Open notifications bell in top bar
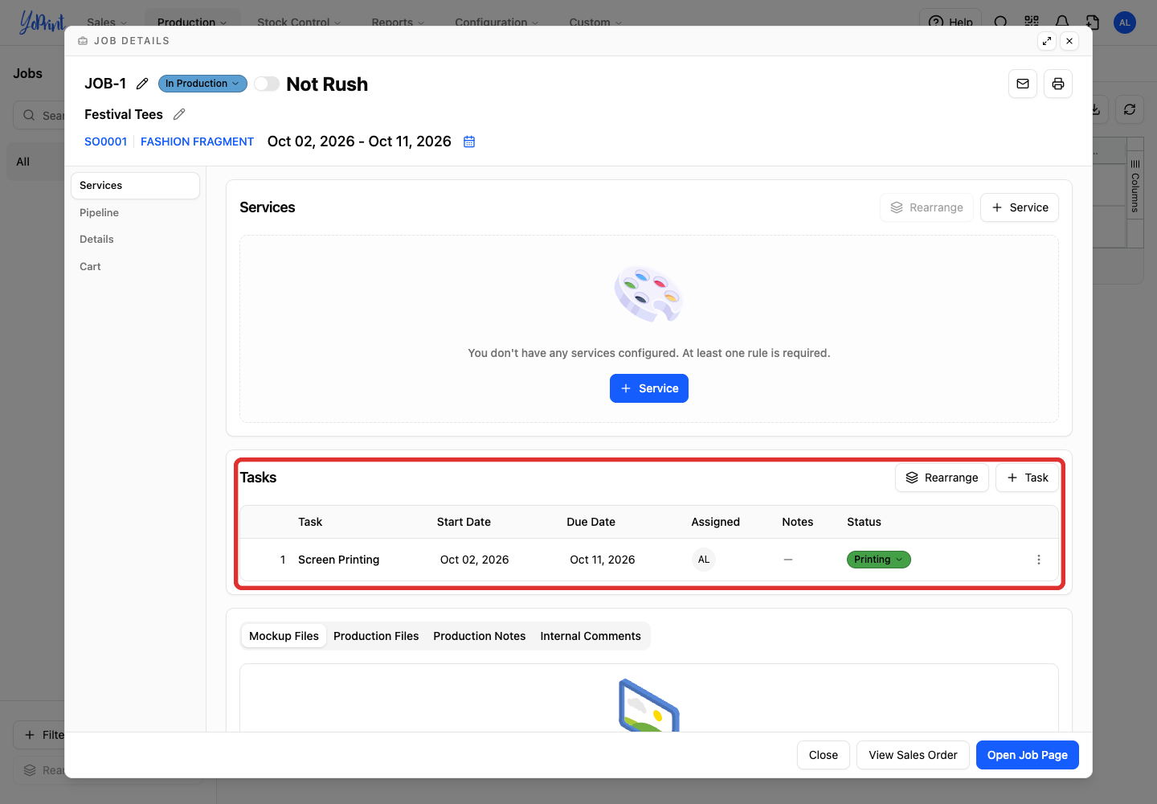 [x=1062, y=22]
